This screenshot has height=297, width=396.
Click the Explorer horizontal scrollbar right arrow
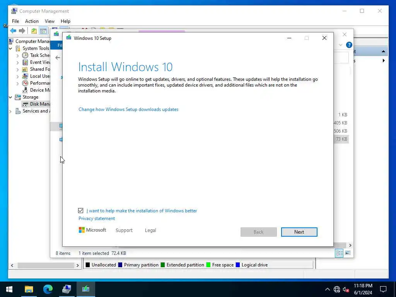350,245
